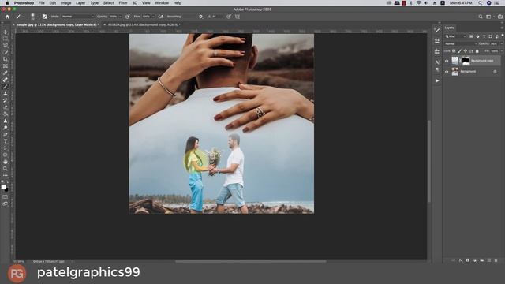
Task: Select the Background copy layer mask thumbnail
Action: click(466, 61)
